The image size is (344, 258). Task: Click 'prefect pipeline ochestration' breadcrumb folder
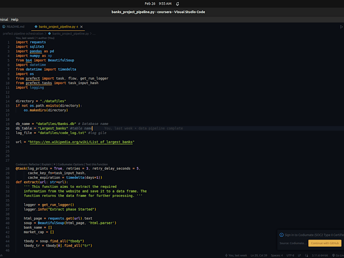point(23,34)
